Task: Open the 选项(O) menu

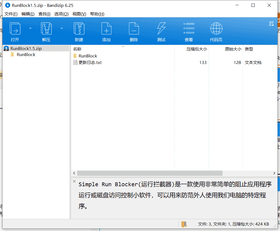Action: point(62,14)
